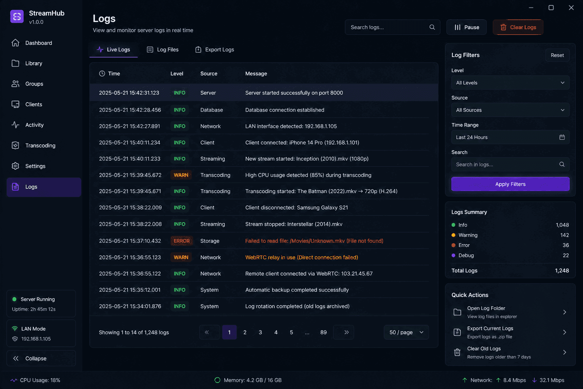Select the Groups people icon
583x389 pixels.
[x=15, y=84]
